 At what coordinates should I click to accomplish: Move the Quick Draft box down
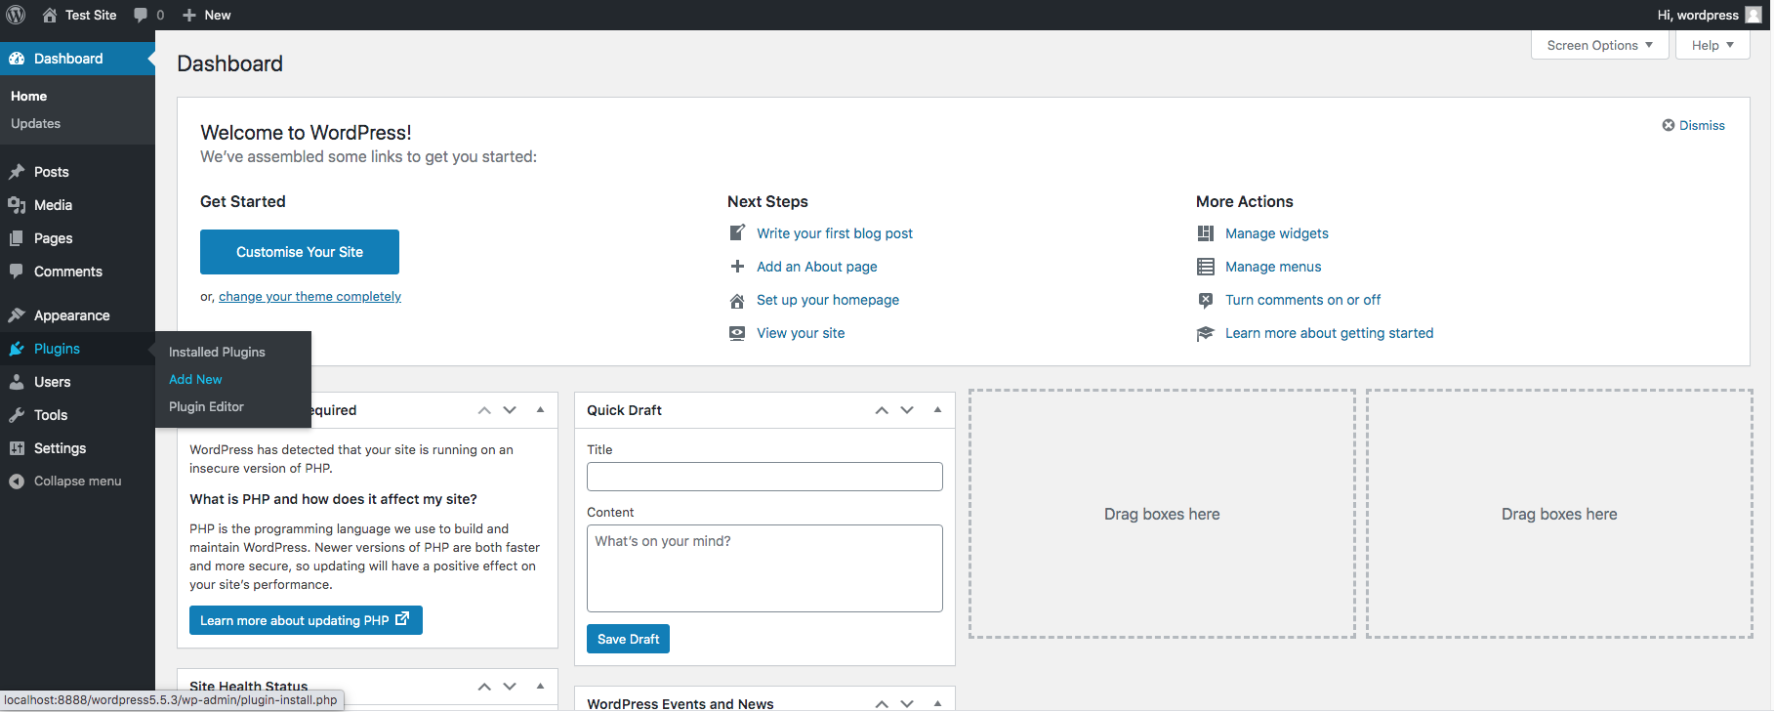pyautogui.click(x=907, y=410)
